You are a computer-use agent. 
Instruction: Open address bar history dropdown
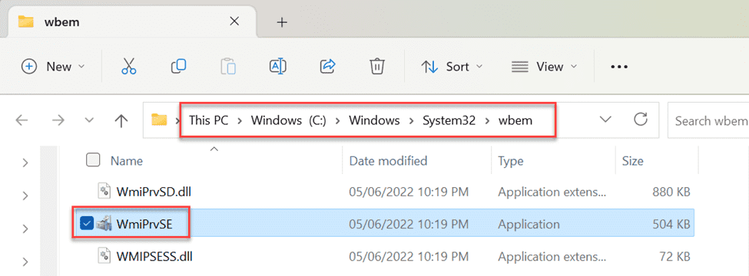[x=605, y=120]
